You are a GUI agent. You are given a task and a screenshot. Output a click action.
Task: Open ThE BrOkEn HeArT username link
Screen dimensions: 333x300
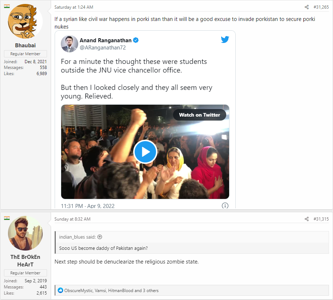[25, 261]
